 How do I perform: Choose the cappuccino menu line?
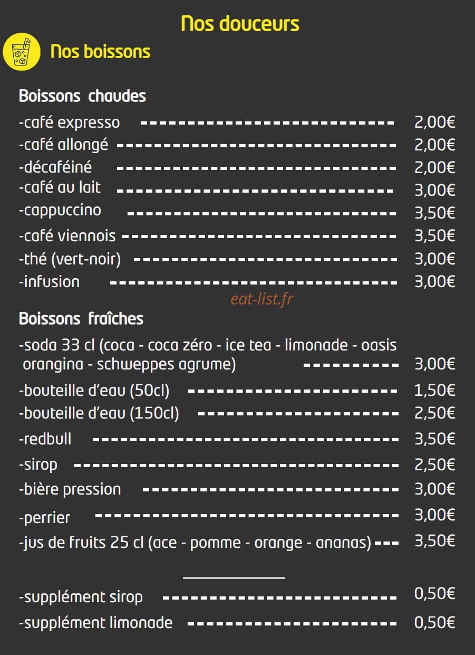237,212
